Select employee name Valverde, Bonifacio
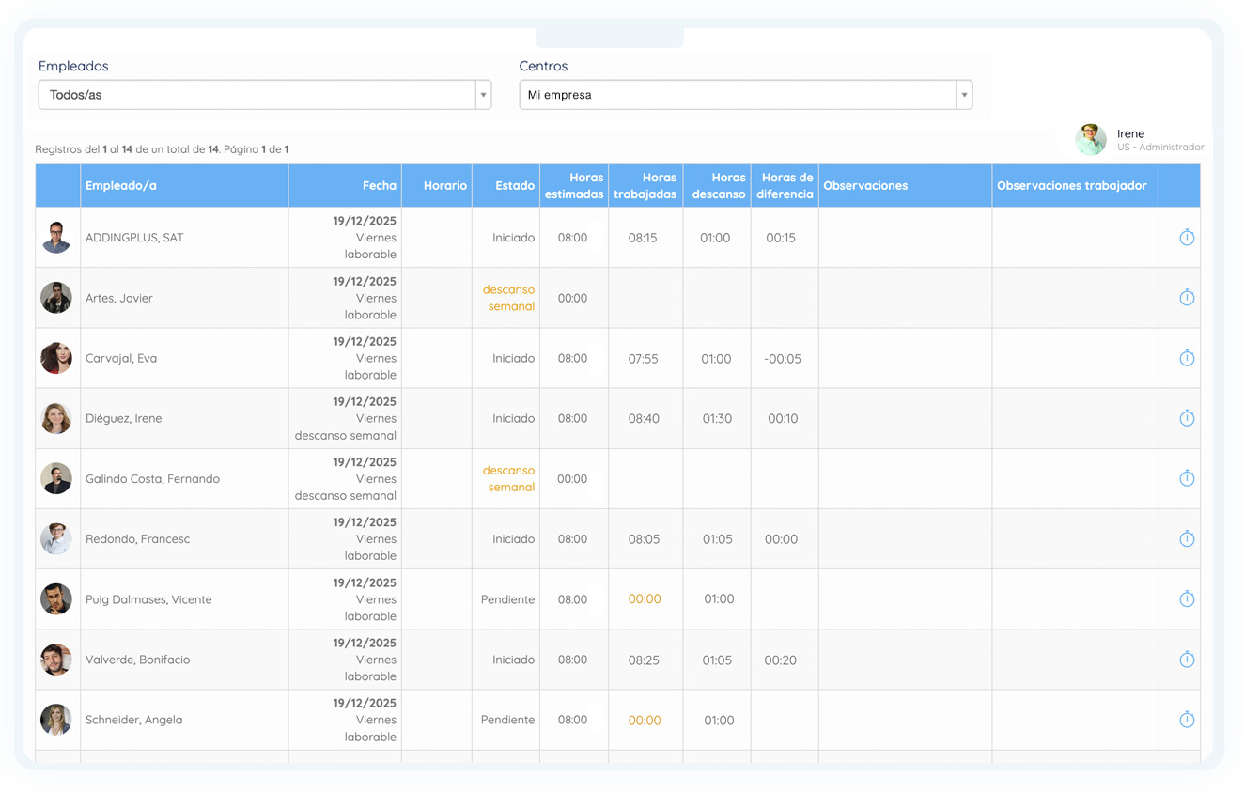The image size is (1244, 792). click(138, 660)
